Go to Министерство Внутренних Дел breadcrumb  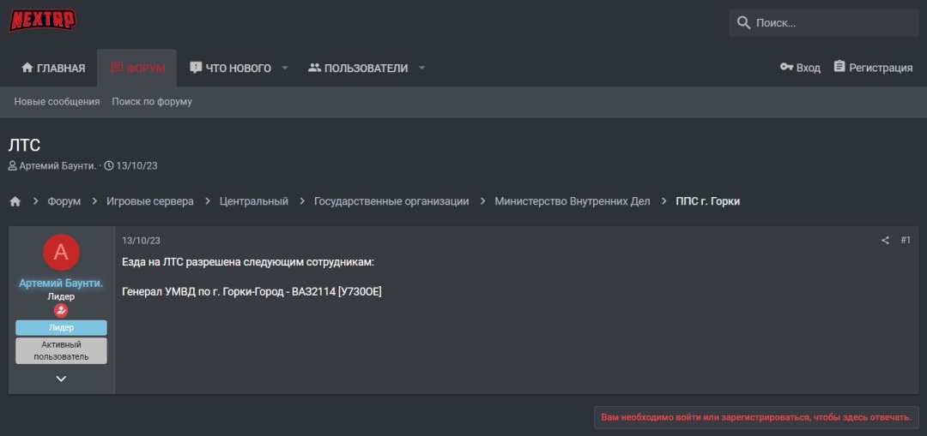(x=572, y=201)
